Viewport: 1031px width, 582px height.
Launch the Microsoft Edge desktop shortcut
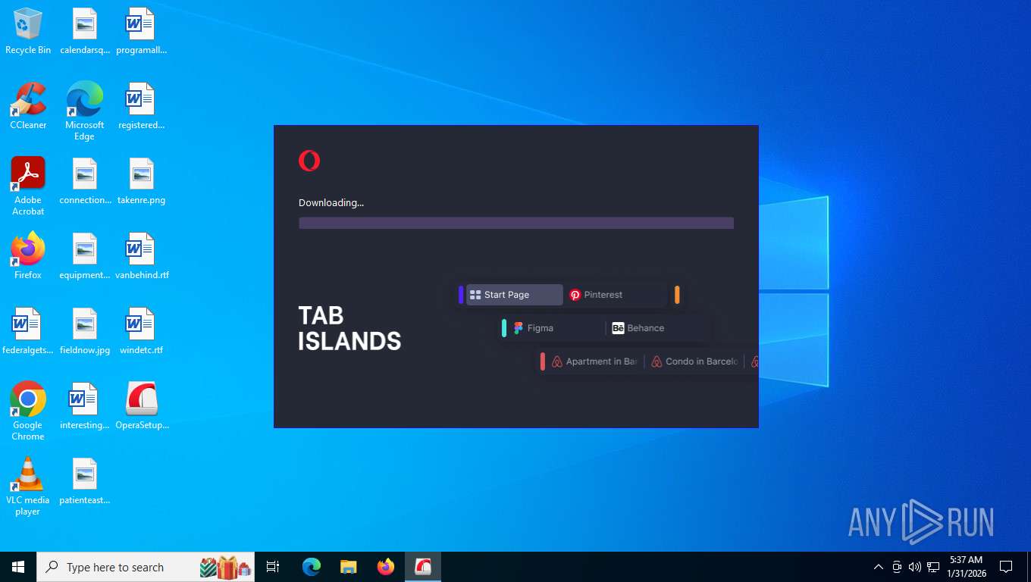click(x=85, y=111)
